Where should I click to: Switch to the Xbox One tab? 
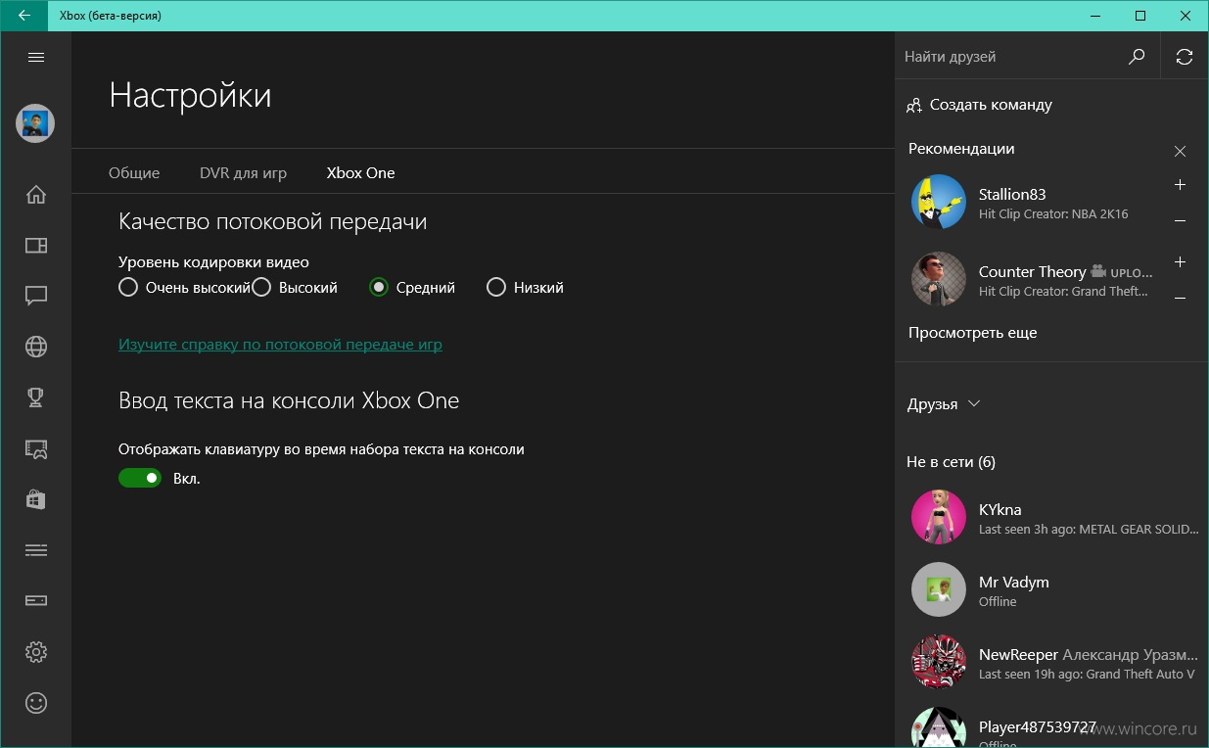click(x=360, y=172)
